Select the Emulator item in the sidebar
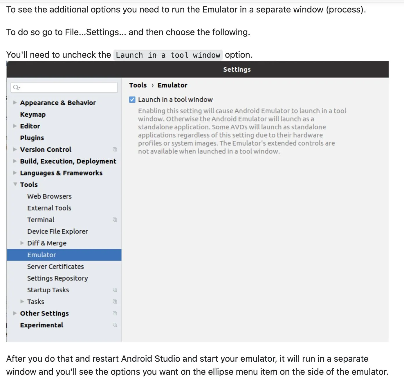404x384 pixels. click(42, 255)
